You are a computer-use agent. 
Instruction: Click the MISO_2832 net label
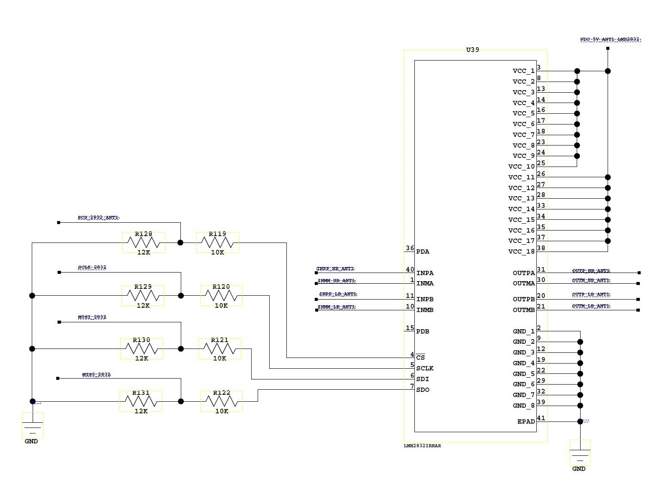[97, 375]
